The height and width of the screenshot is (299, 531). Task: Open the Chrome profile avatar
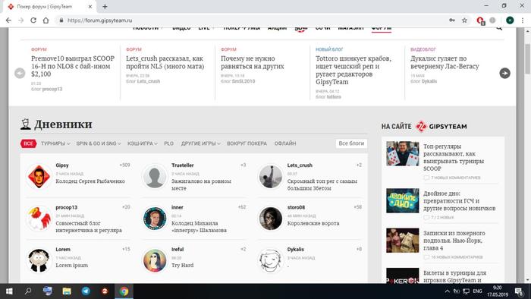tap(510, 20)
